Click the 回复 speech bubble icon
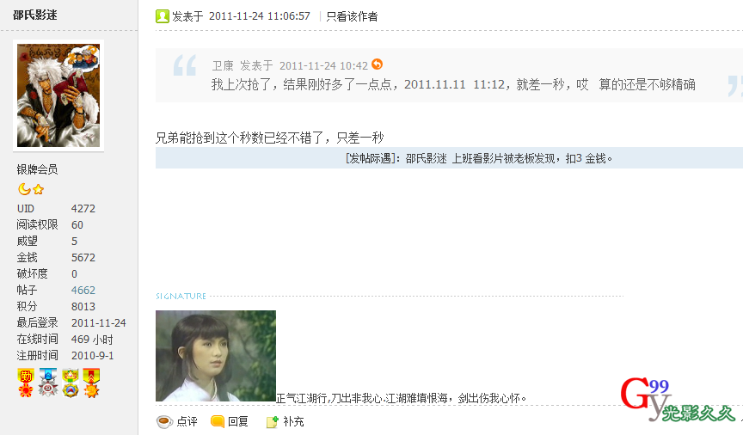Image resolution: width=743 pixels, height=435 pixels. click(218, 420)
